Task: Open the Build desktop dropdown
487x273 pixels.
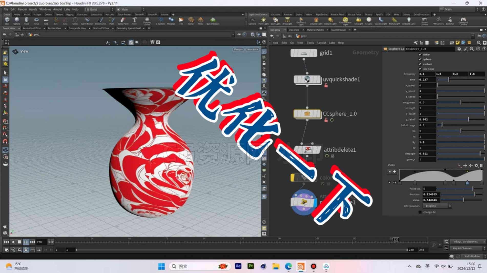Action: click(x=99, y=9)
